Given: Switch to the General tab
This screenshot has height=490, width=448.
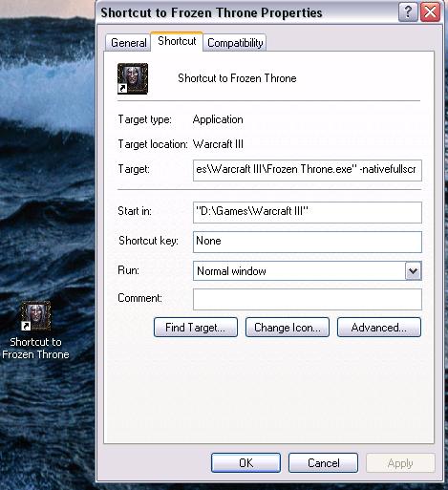Looking at the screenshot, I should [x=128, y=43].
